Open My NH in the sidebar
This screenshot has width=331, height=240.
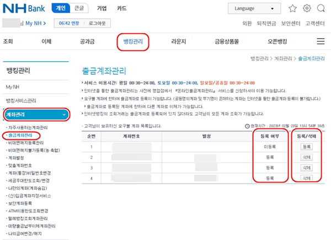click(x=13, y=87)
